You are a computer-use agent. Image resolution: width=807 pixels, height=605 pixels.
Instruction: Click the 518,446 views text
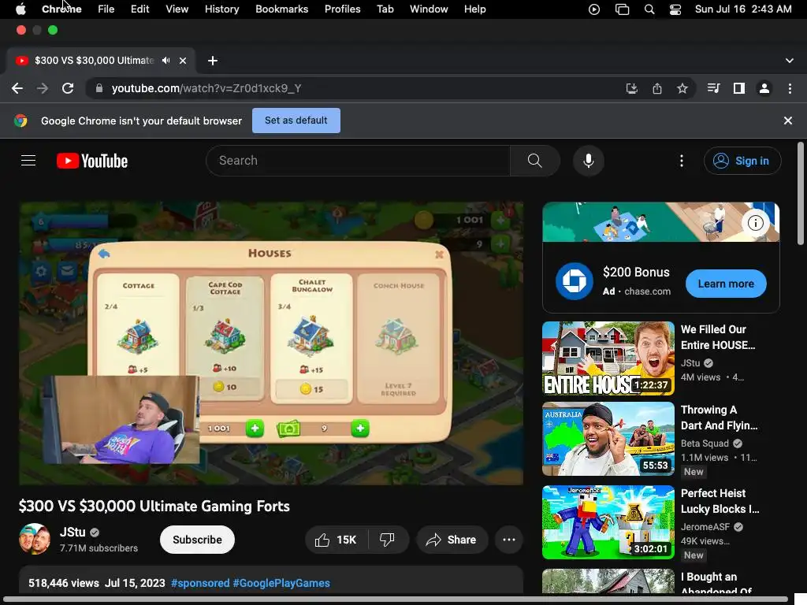click(63, 583)
